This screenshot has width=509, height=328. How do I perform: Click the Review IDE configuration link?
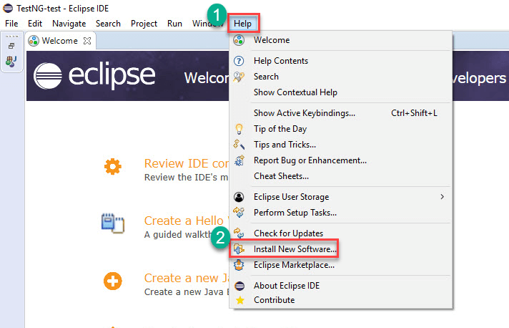click(x=186, y=164)
